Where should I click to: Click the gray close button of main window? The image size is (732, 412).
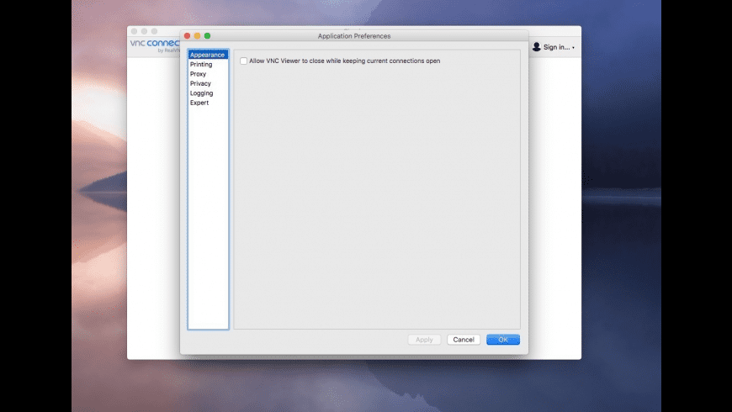coord(135,31)
